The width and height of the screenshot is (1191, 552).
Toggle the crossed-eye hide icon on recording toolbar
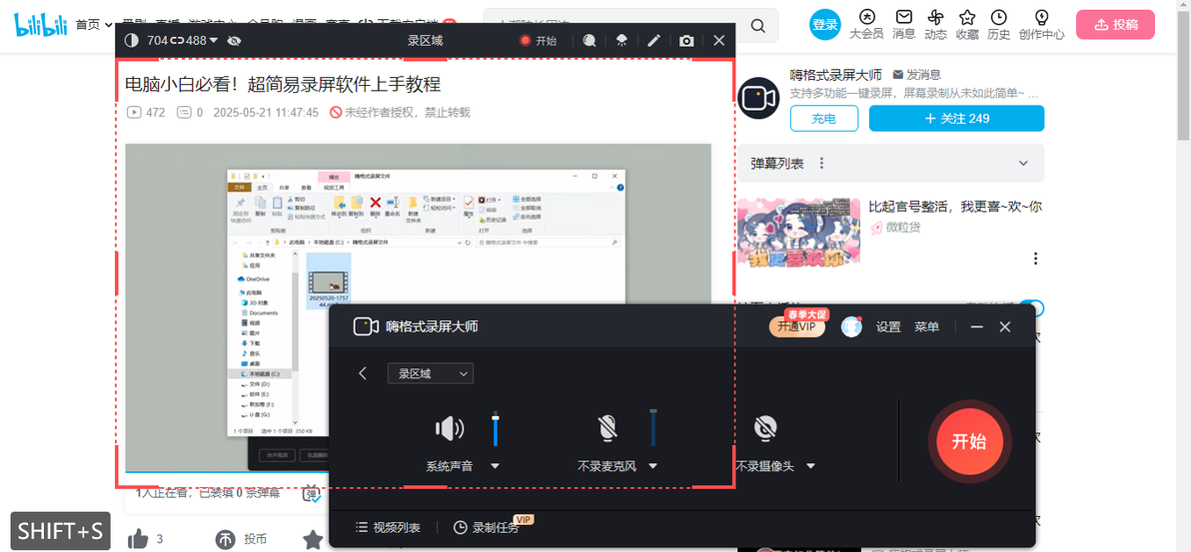click(234, 40)
